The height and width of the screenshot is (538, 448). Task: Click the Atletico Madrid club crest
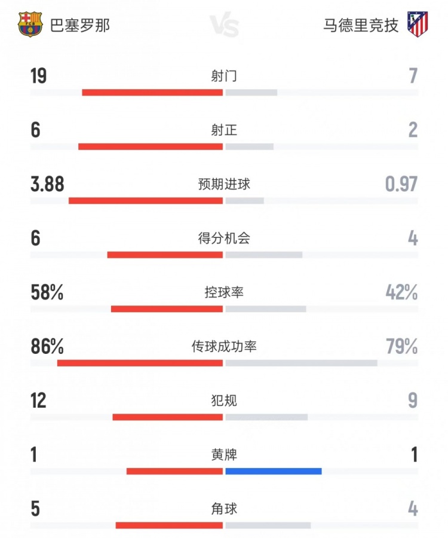click(418, 25)
